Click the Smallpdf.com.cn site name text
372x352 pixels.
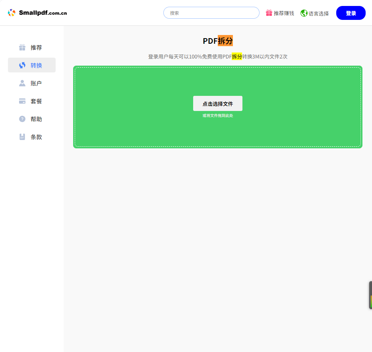coord(43,13)
